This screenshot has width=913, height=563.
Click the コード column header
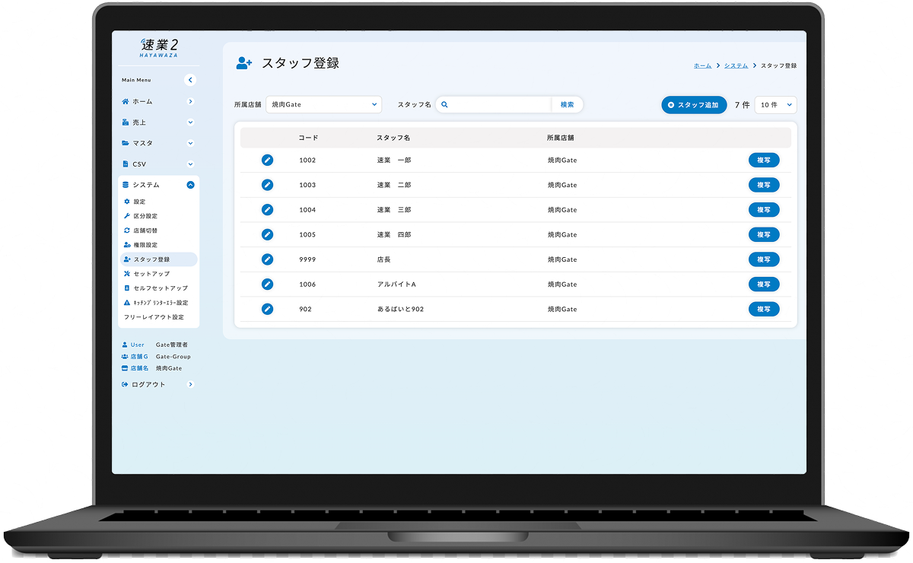tap(308, 138)
